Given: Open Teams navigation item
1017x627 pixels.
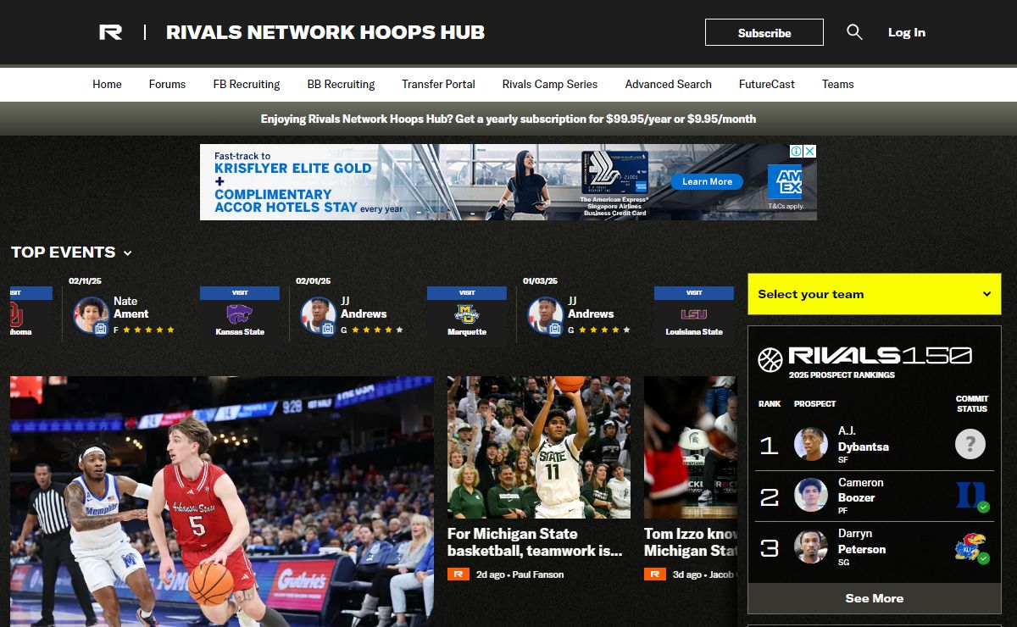Looking at the screenshot, I should [x=838, y=84].
